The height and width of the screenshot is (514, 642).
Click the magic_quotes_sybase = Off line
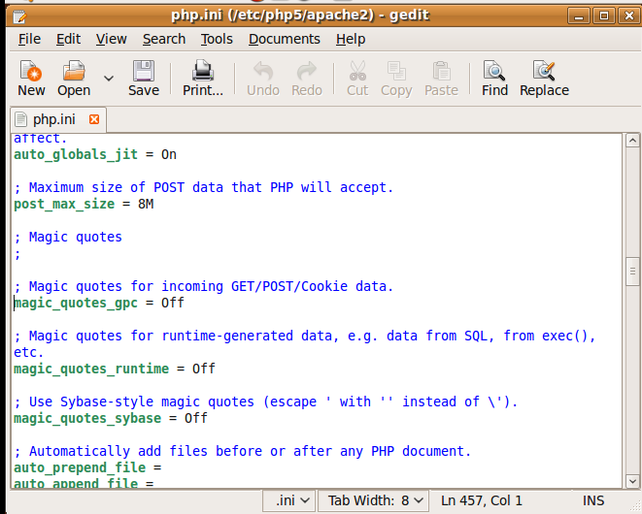pos(111,418)
